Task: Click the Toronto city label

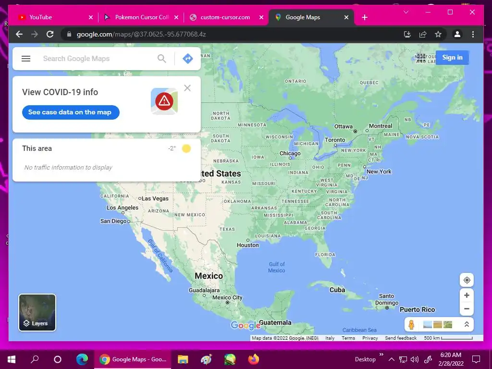Action: tap(334, 140)
